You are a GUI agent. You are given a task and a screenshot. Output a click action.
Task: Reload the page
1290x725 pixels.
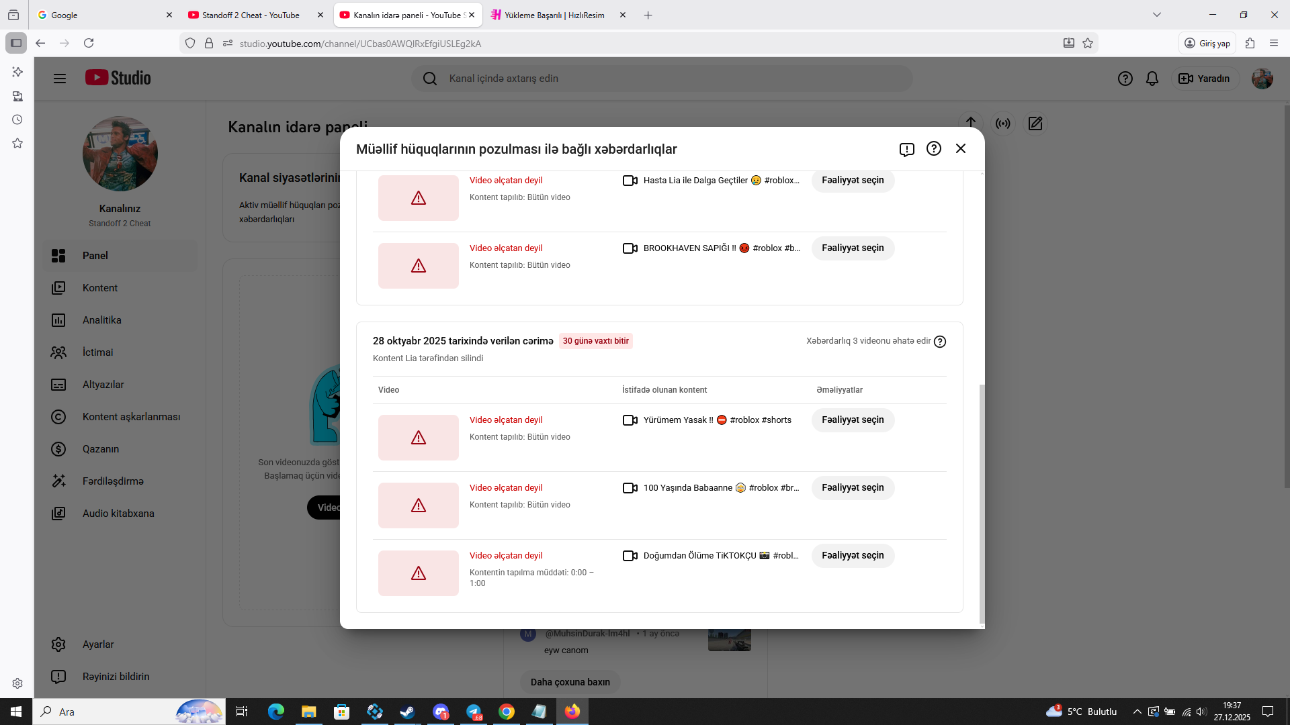click(x=89, y=43)
